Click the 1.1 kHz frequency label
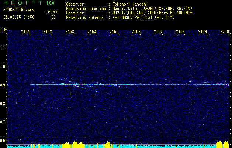 point(3,48)
